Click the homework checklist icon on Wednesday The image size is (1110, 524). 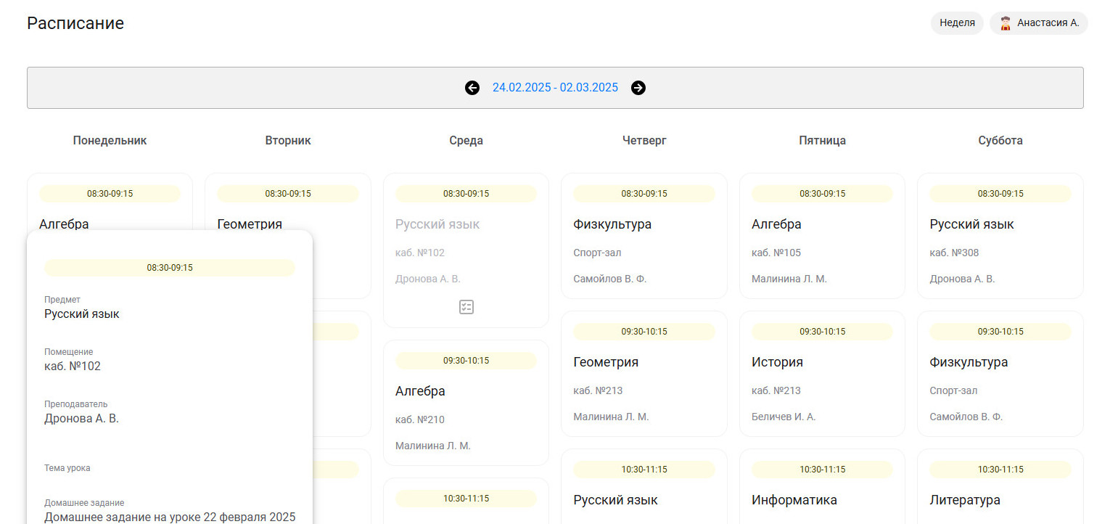pyautogui.click(x=466, y=307)
